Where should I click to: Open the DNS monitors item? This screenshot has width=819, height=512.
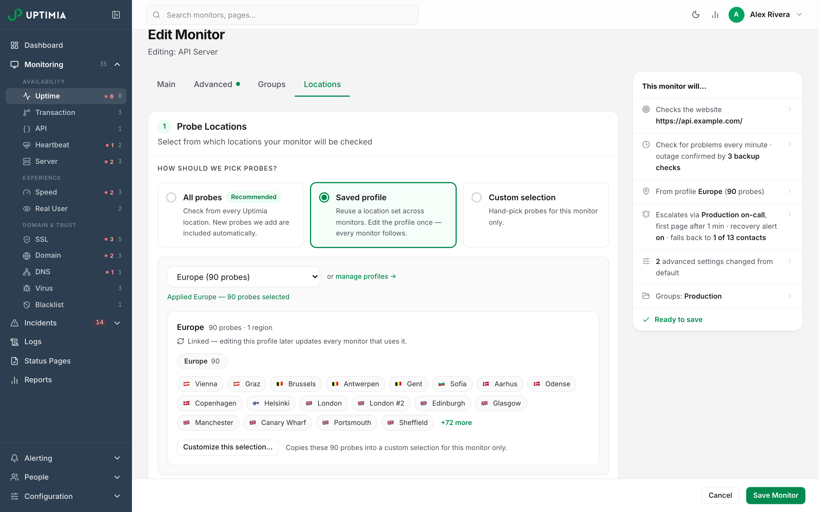[x=66, y=272]
